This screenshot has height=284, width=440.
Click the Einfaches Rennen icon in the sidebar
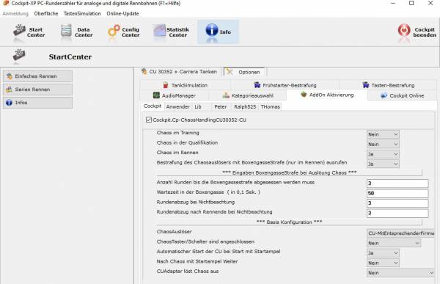(10, 76)
